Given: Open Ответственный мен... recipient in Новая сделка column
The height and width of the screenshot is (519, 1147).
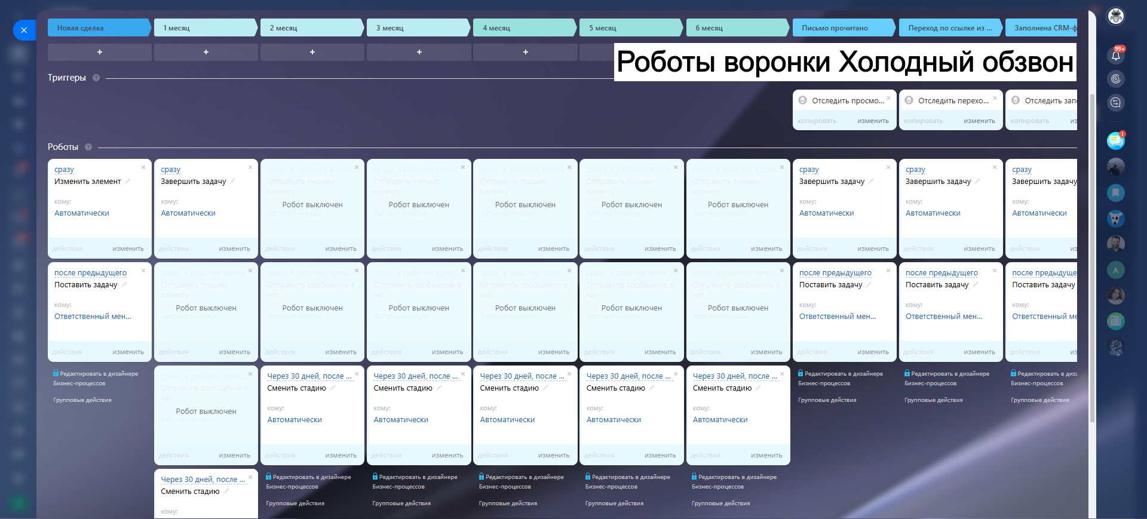Looking at the screenshot, I should tap(93, 317).
